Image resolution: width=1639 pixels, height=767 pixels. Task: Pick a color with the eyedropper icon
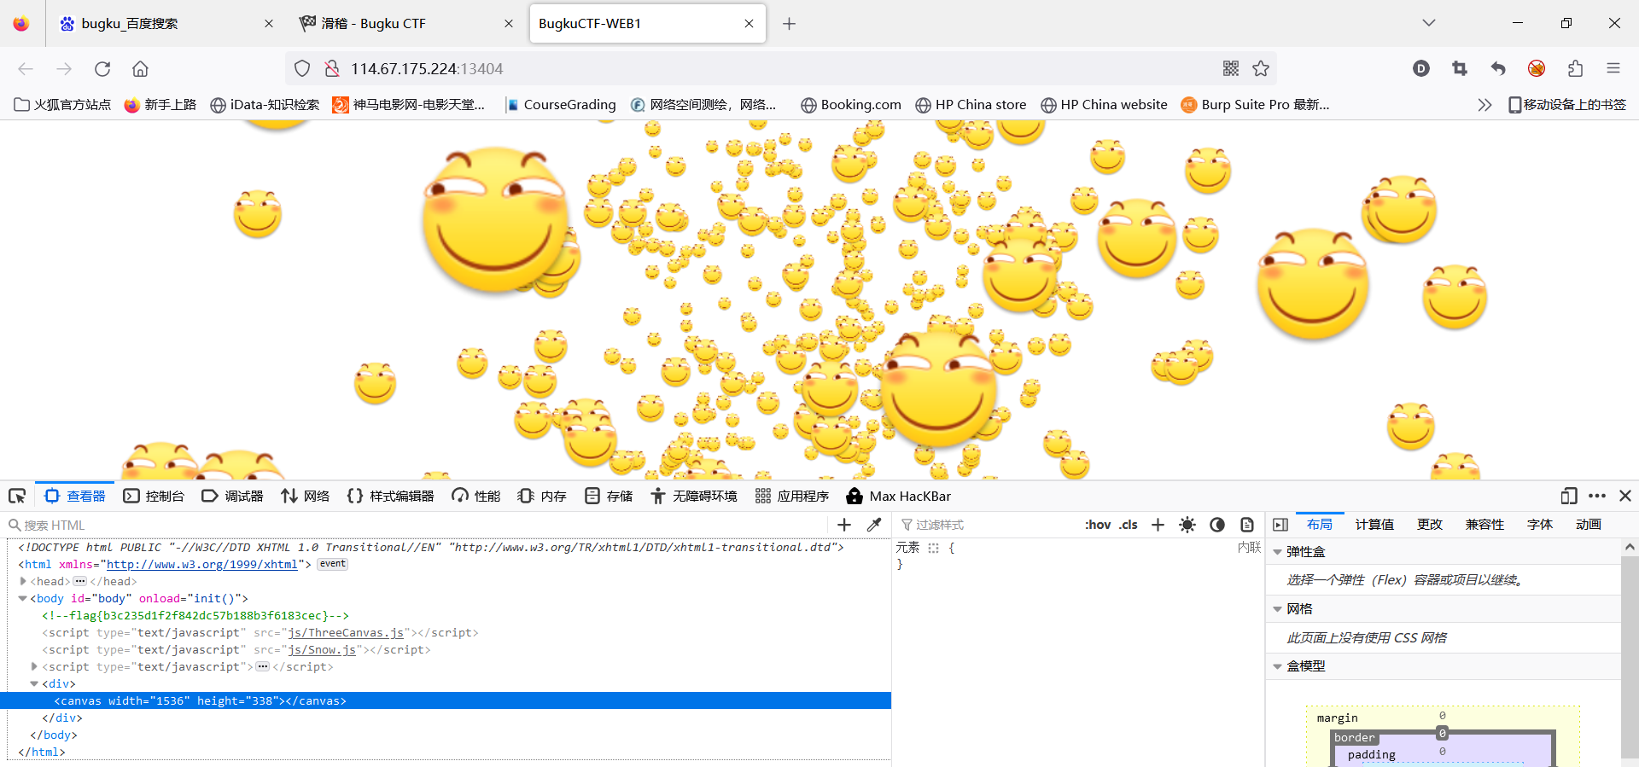pyautogui.click(x=874, y=525)
